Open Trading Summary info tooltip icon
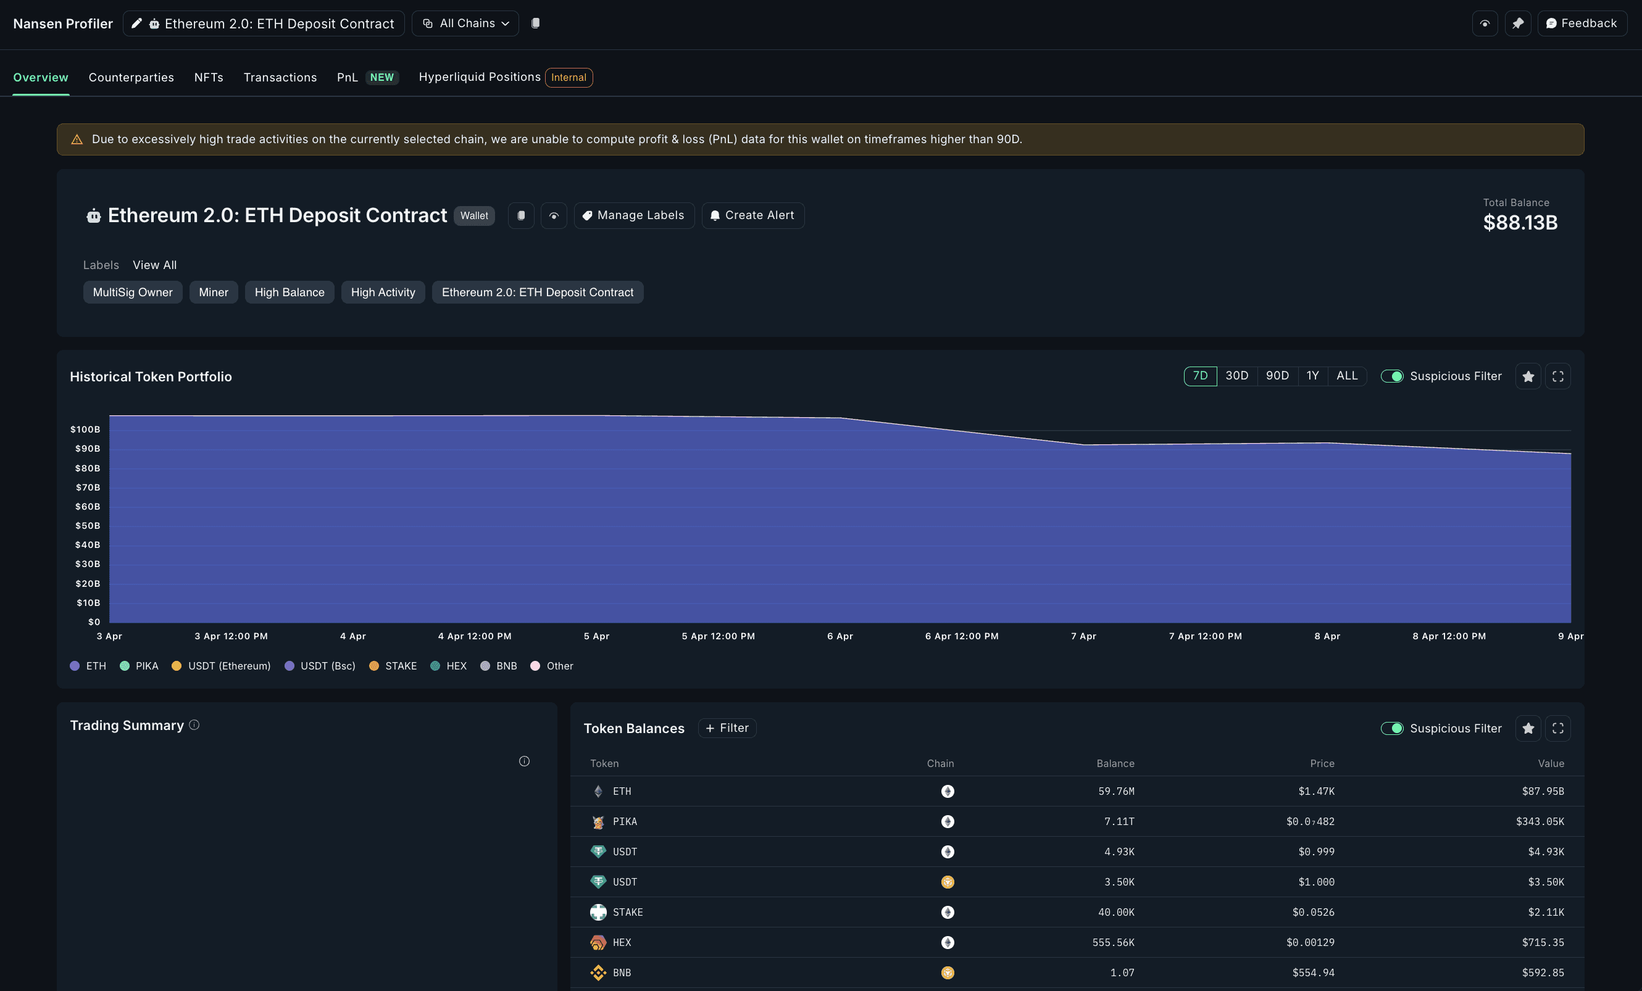The height and width of the screenshot is (991, 1642). coord(194,724)
